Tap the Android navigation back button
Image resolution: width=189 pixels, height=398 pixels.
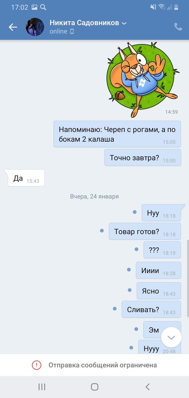[148, 387]
